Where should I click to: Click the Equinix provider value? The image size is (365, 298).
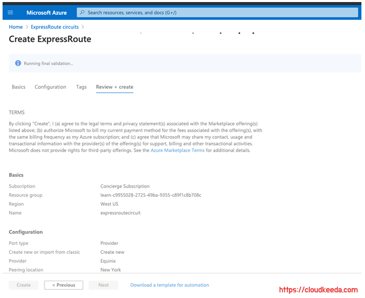coord(108,261)
